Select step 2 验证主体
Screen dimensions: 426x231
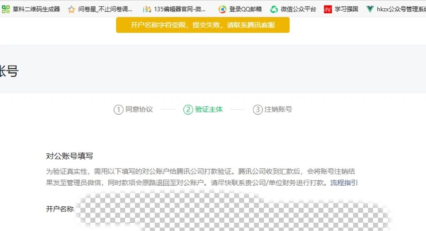click(x=203, y=109)
